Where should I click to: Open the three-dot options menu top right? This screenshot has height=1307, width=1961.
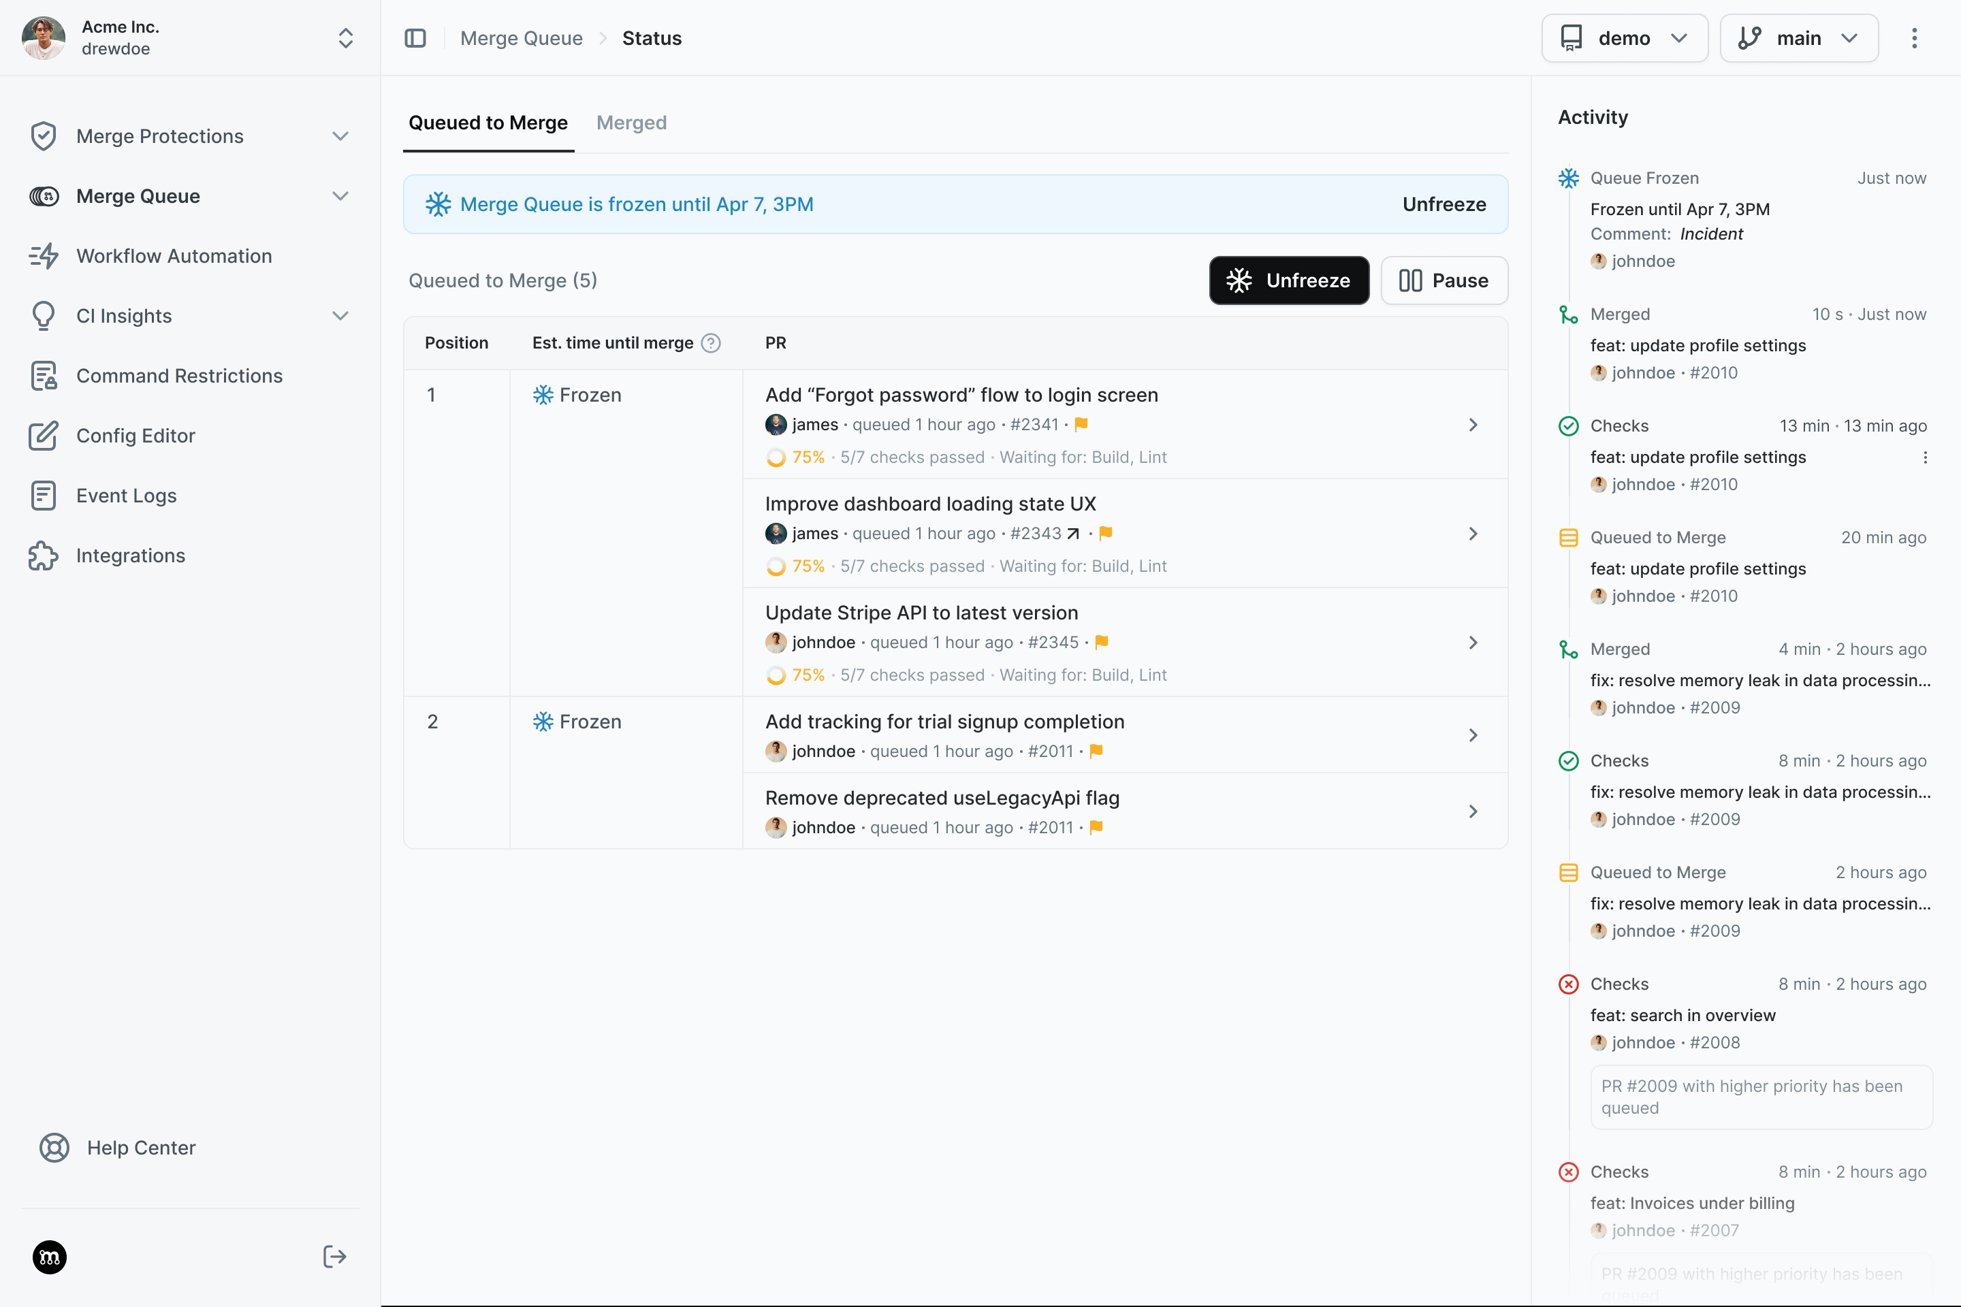tap(1914, 38)
